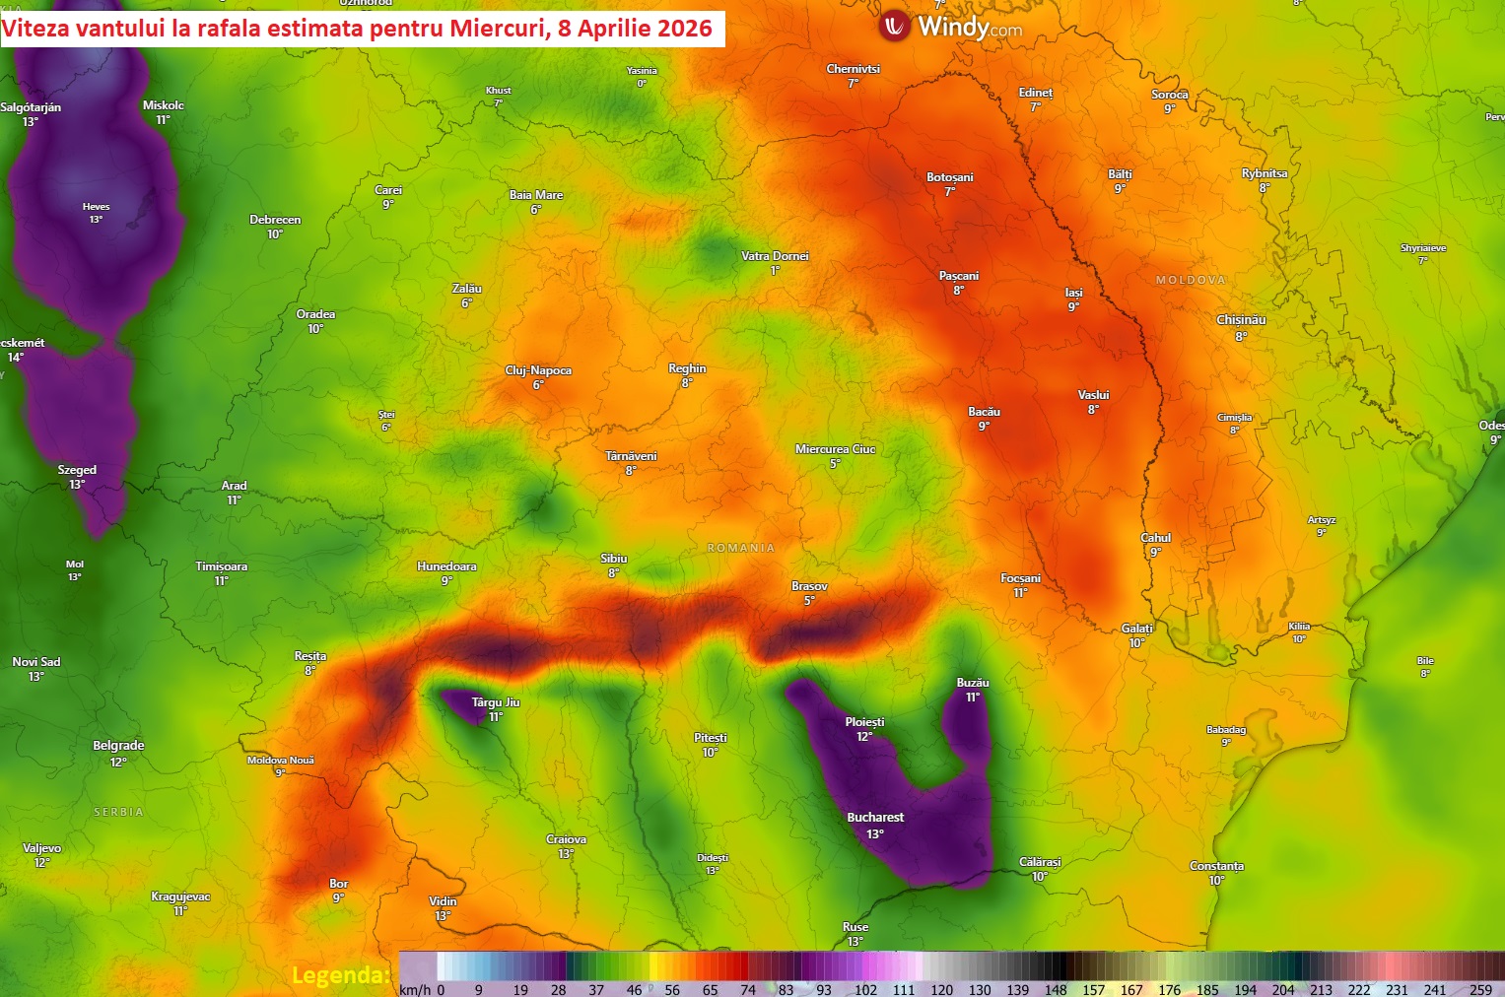1505x997 pixels.
Task: Click the Windy red circle logo icon
Action: coord(894,27)
